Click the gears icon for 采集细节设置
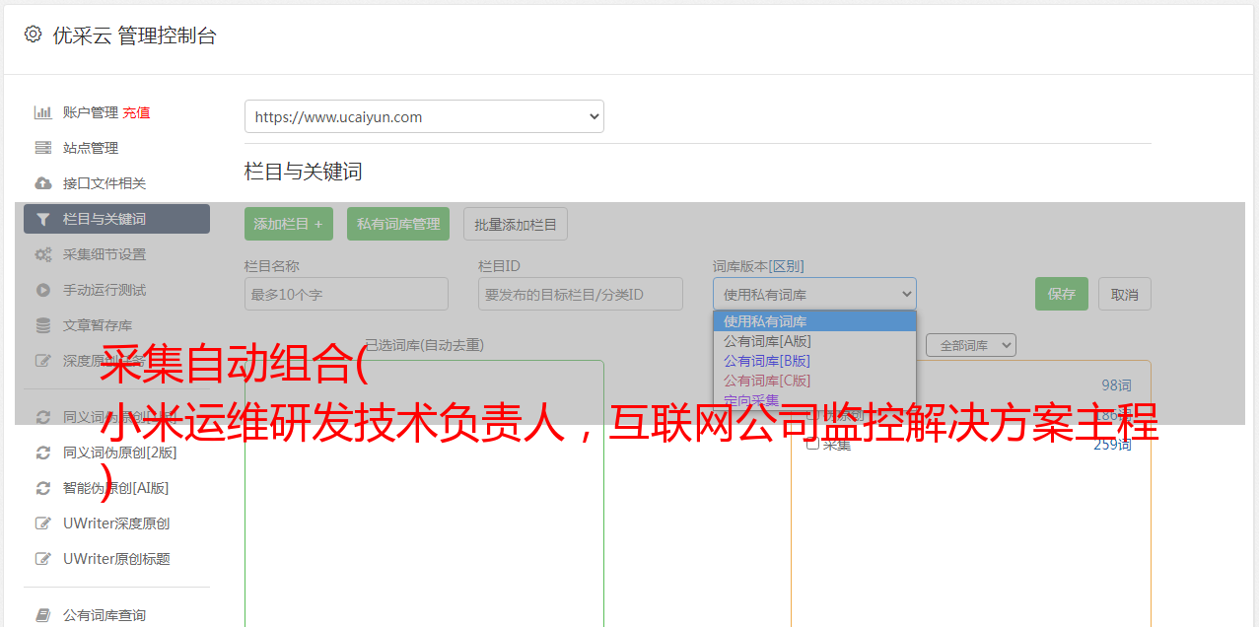The width and height of the screenshot is (1259, 627). point(42,254)
